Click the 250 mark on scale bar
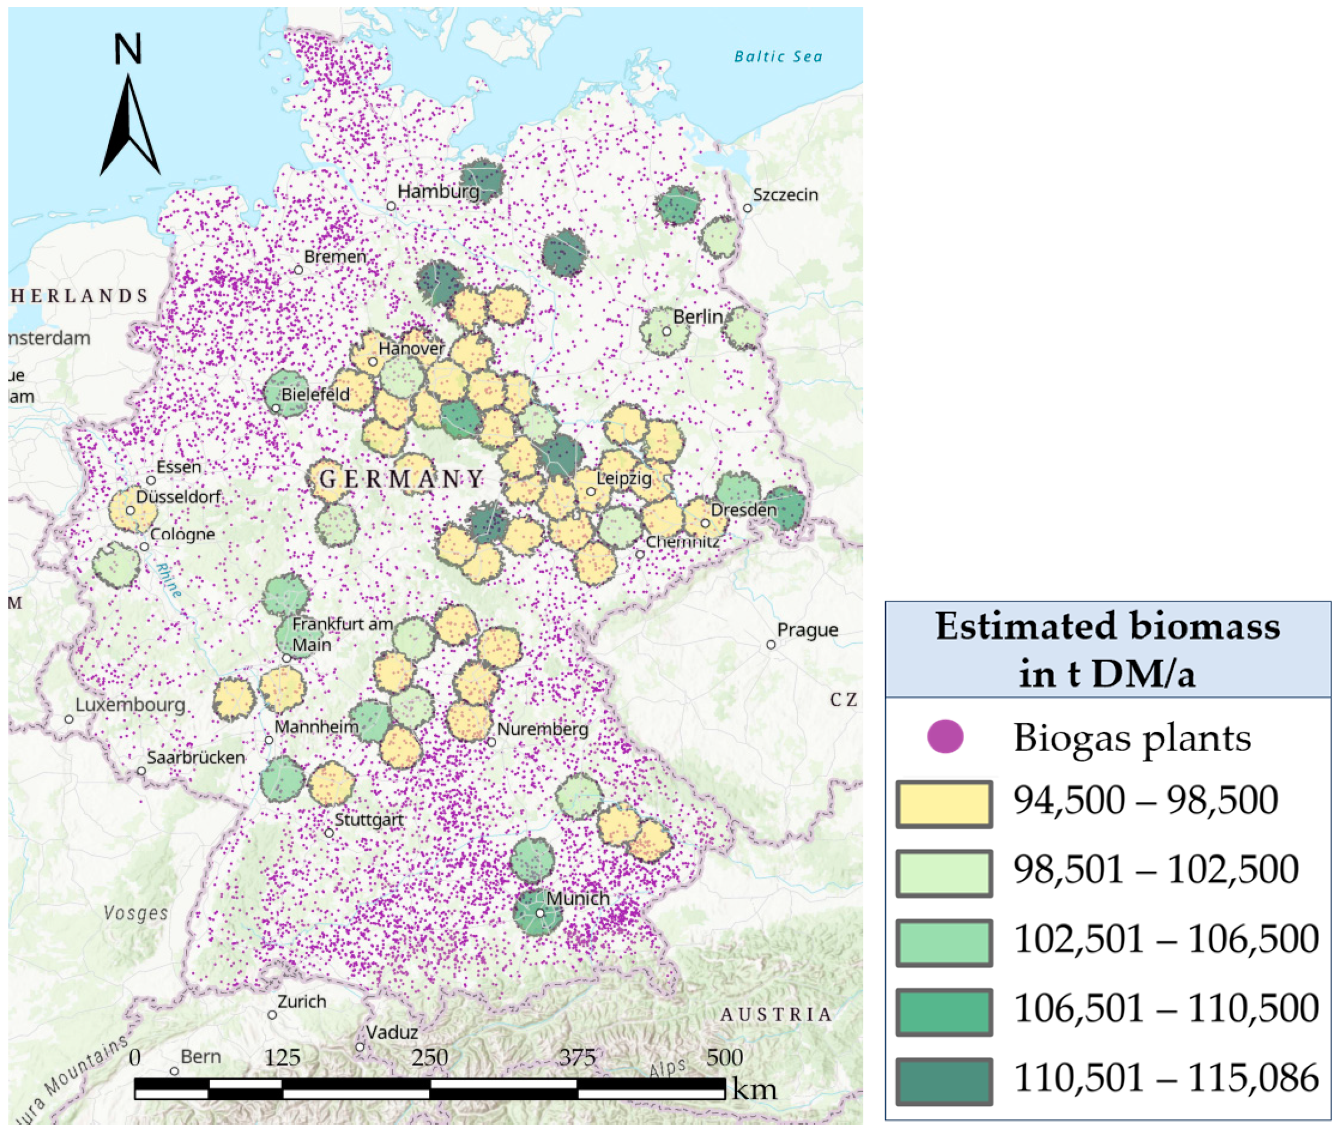This screenshot has width=1340, height=1132. pos(429,1057)
